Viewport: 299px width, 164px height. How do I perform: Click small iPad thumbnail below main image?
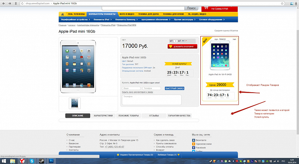74,103
